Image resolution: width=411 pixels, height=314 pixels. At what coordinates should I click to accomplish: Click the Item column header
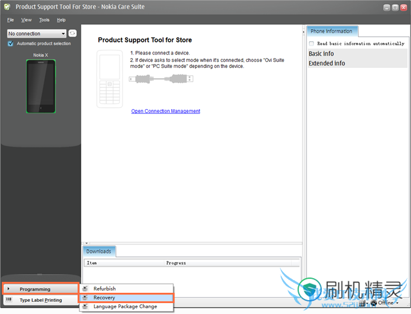124,263
